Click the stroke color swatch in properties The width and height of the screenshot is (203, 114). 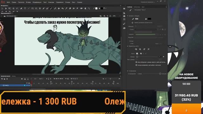[x=137, y=19]
